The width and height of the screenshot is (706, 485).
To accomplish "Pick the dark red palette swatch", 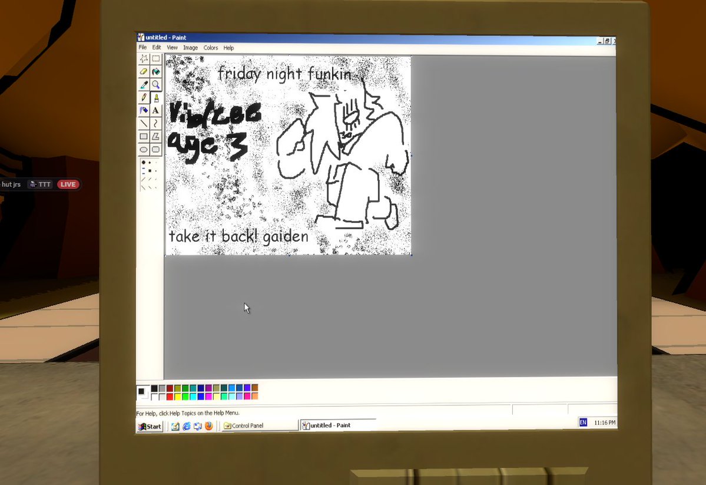I will 170,388.
